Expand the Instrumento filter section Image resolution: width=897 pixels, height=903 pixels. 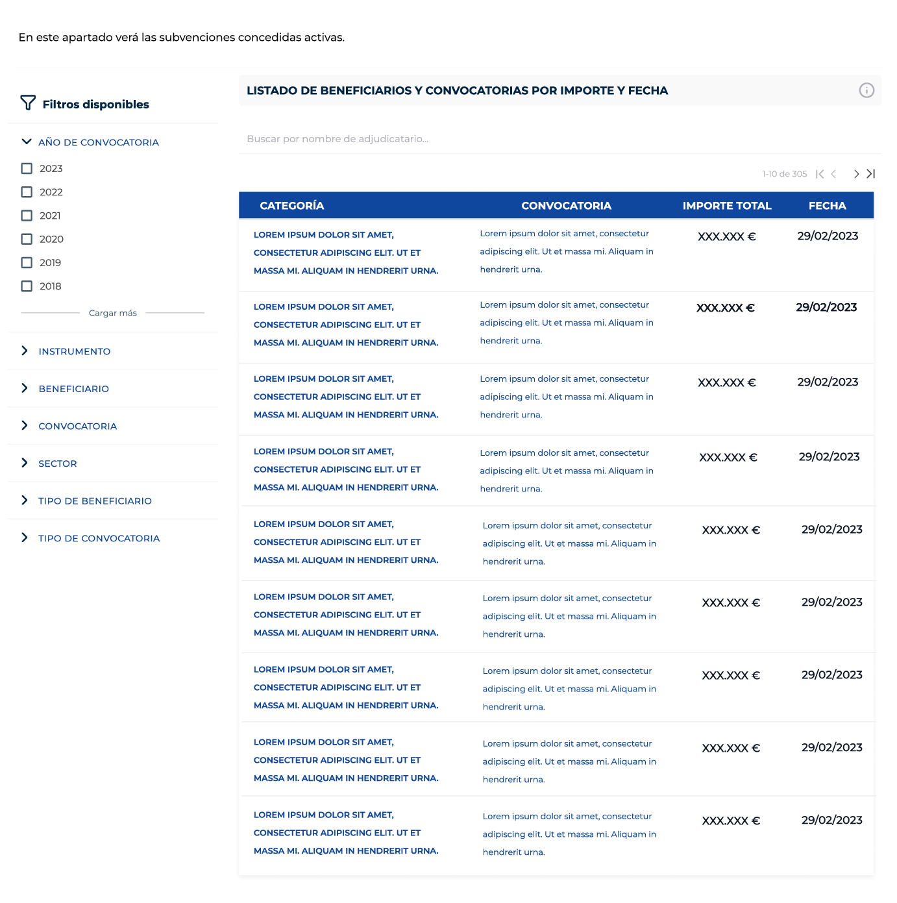74,351
